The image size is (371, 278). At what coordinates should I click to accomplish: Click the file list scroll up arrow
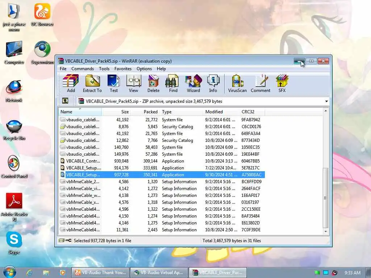[326, 111]
